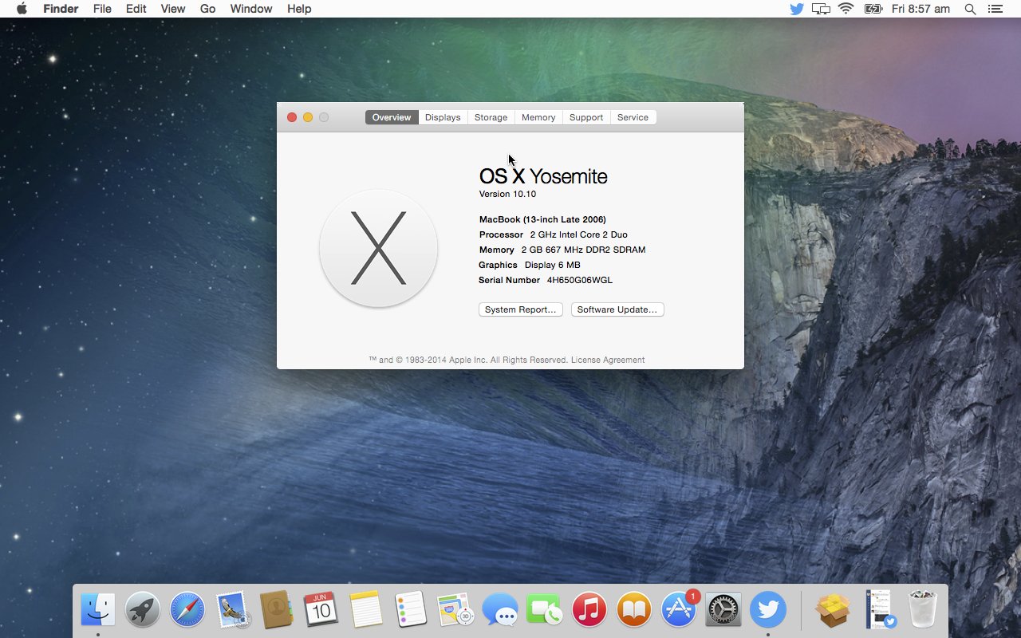1021x638 pixels.
Task: Open Spotlight search magnifier
Action: coord(970,9)
